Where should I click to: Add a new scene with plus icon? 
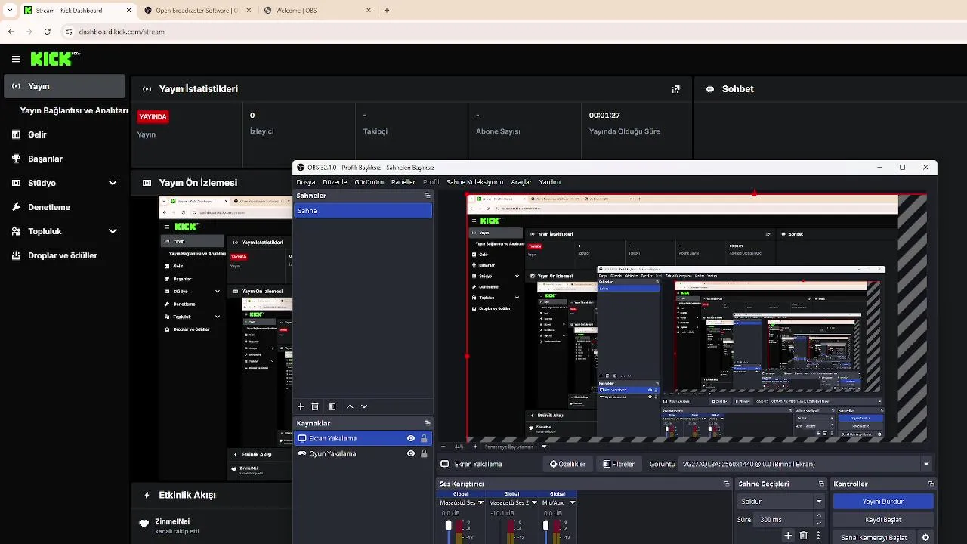coord(301,406)
